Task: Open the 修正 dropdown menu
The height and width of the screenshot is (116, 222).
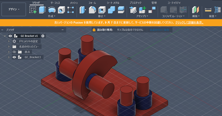Action: tap(102, 16)
